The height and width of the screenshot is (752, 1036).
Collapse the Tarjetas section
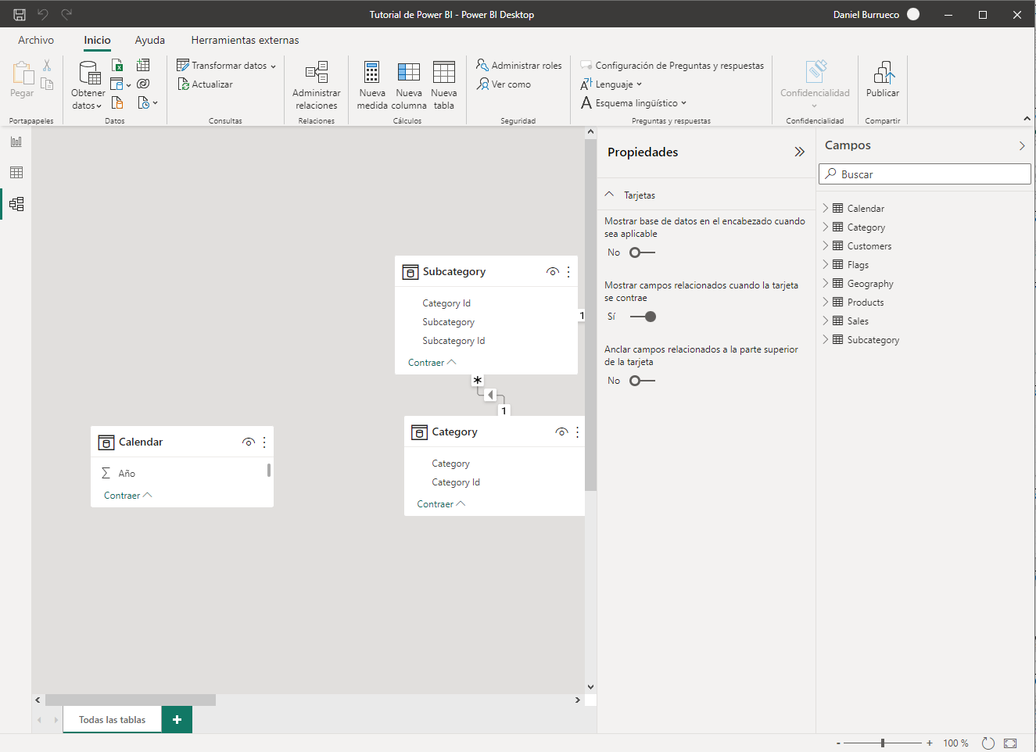point(610,195)
